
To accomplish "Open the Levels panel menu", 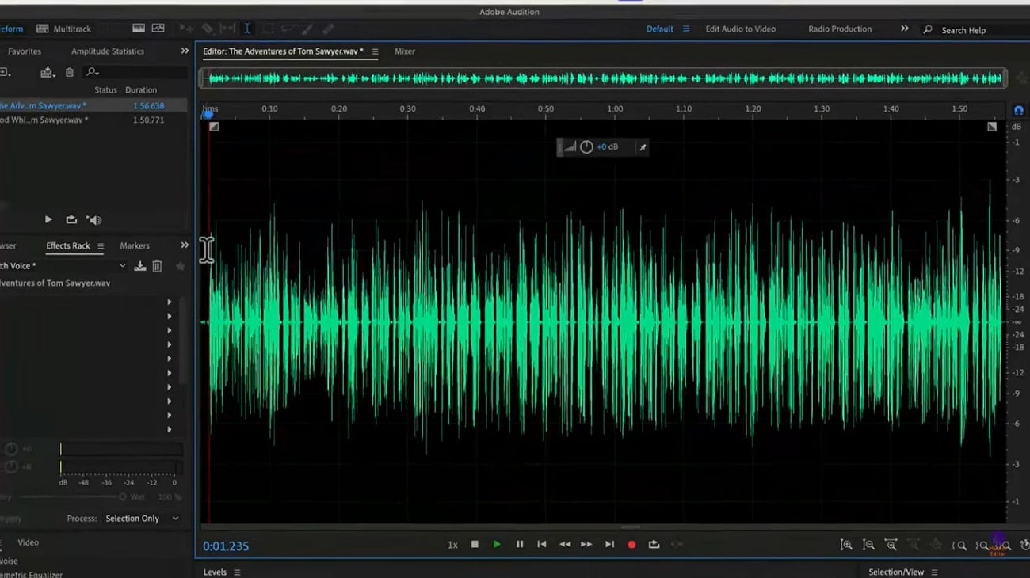I will [237, 572].
